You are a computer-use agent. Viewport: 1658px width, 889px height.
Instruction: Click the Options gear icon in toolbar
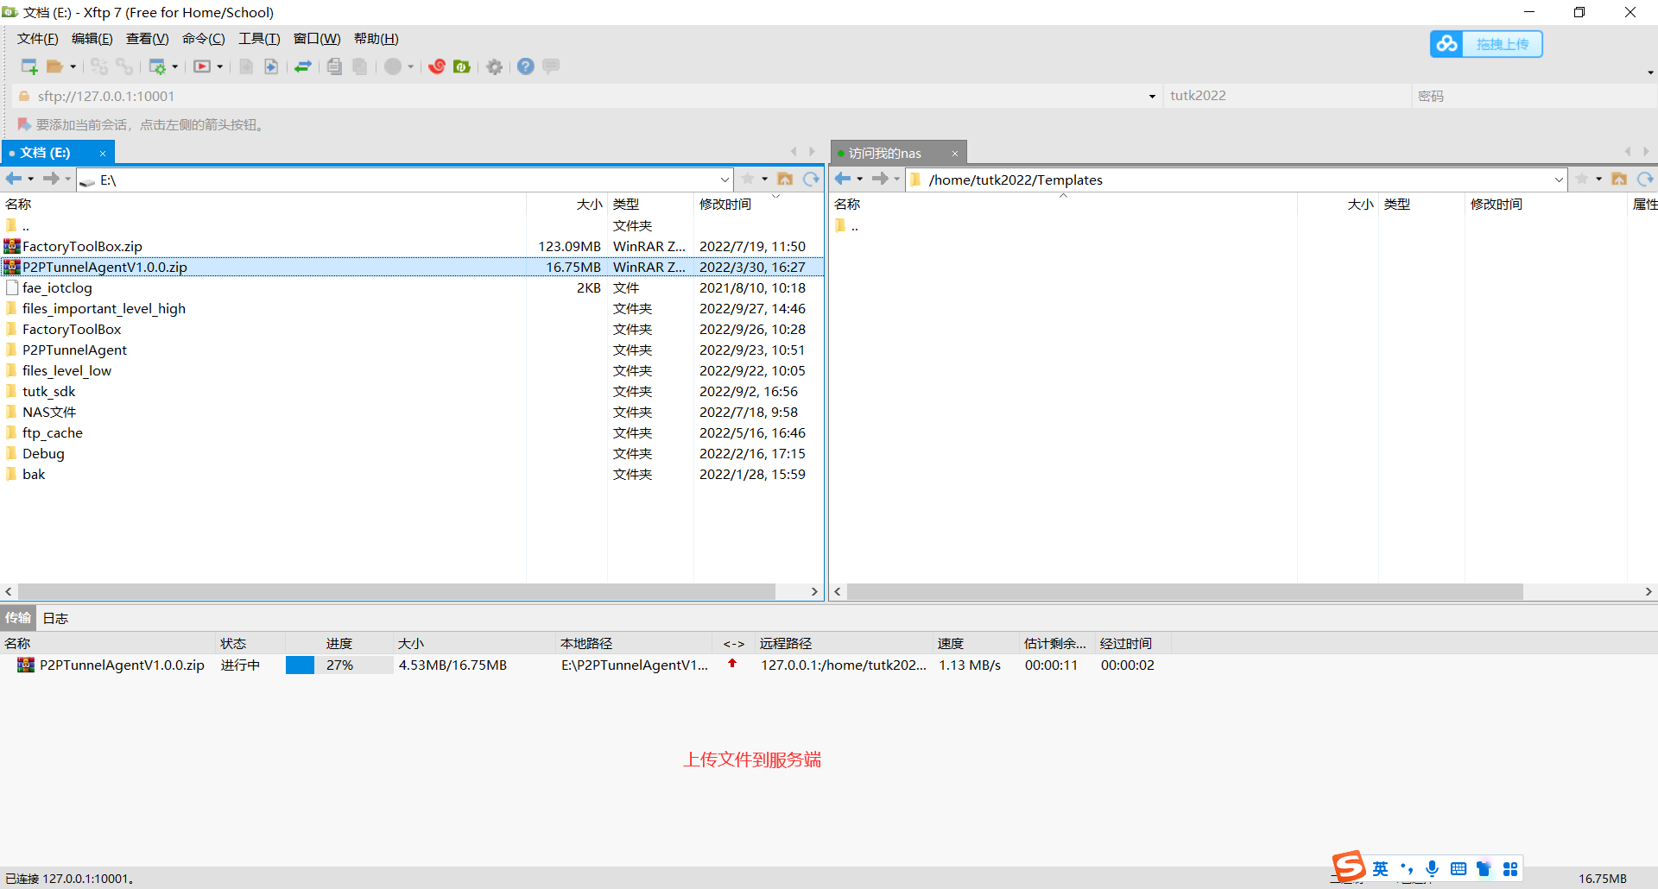point(494,66)
